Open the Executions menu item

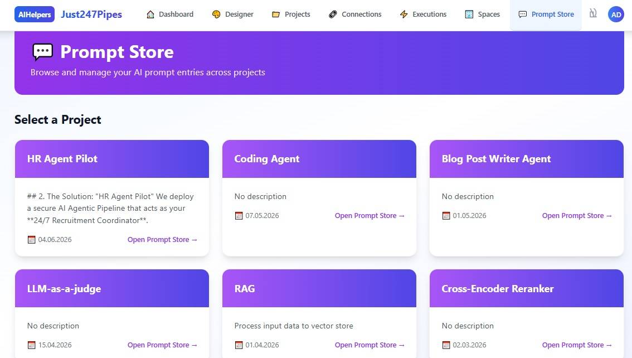pyautogui.click(x=423, y=14)
